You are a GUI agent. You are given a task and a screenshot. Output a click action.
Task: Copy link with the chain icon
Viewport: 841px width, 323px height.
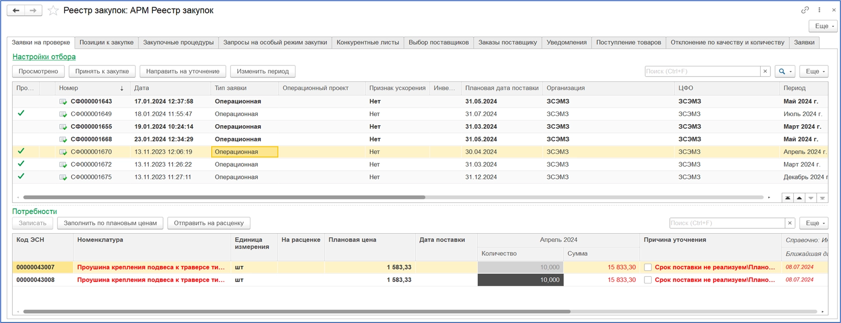[x=805, y=10]
